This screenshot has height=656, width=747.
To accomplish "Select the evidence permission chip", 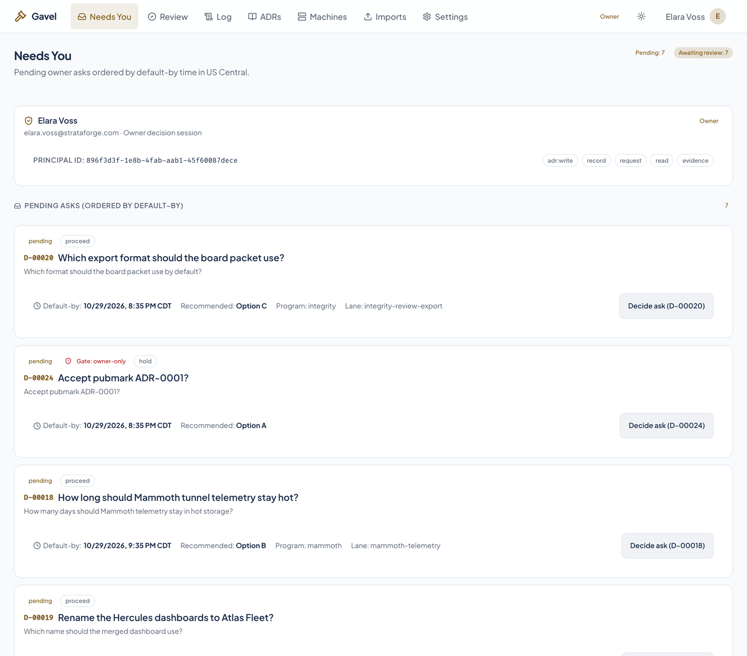I will (x=695, y=161).
